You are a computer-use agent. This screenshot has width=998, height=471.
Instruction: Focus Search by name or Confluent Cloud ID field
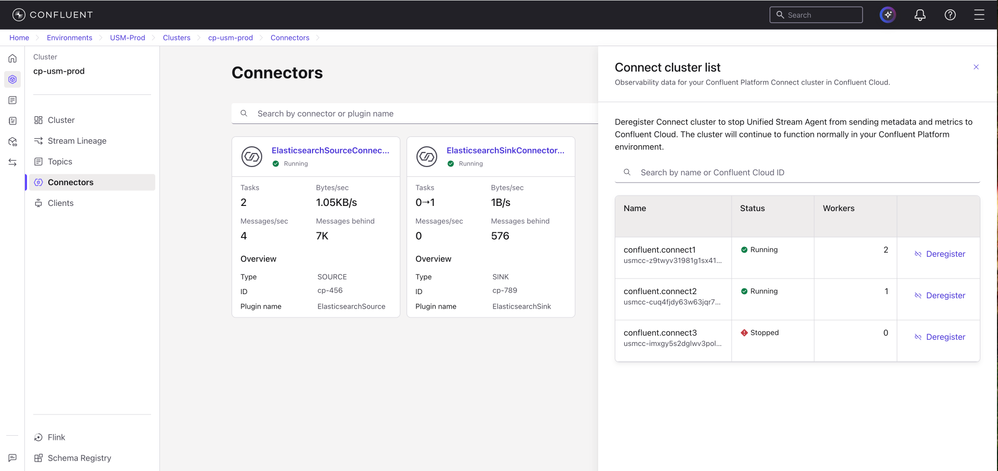click(x=798, y=172)
